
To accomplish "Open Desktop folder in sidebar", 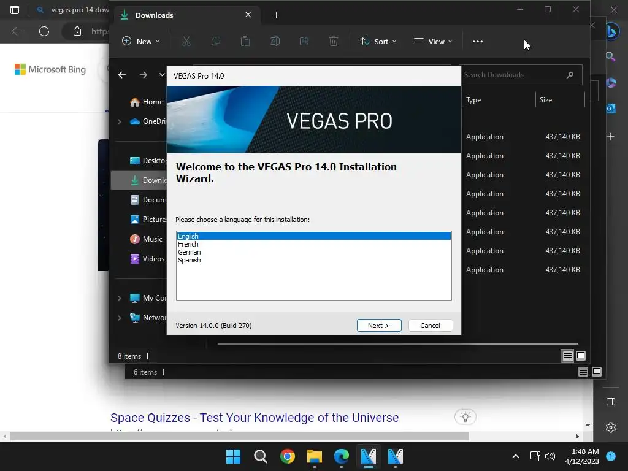I will (x=148, y=161).
